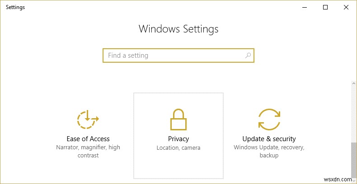Screen dimensions: 357x184
Task: Click the Location, camera description text
Action: coord(178,147)
